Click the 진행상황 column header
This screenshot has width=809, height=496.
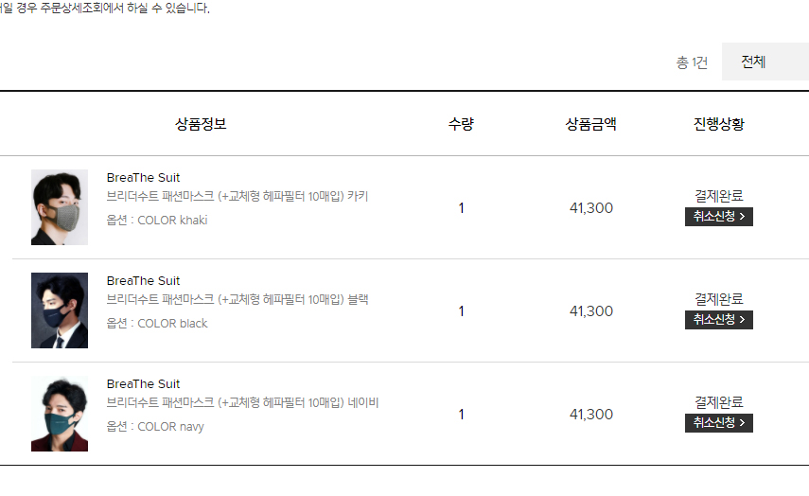pyautogui.click(x=718, y=124)
